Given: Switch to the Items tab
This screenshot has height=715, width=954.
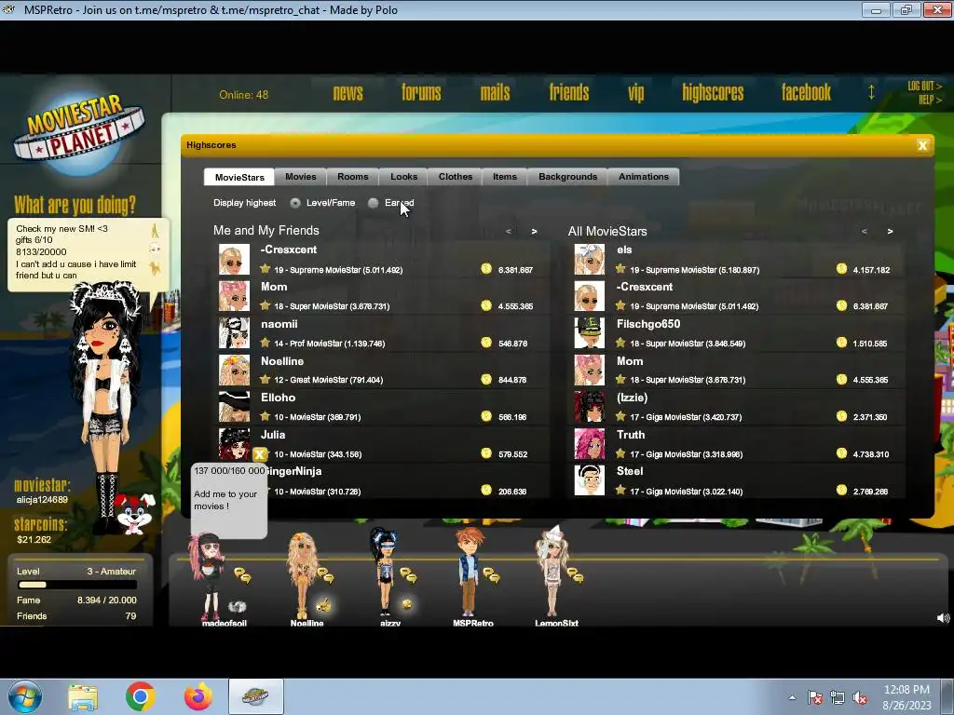Looking at the screenshot, I should coord(505,177).
